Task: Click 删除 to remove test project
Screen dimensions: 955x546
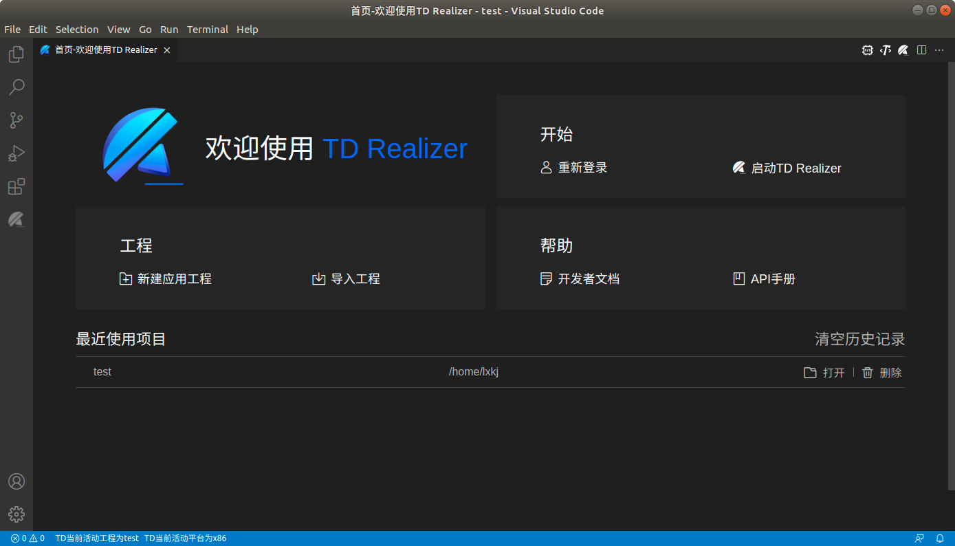Action: tap(882, 373)
